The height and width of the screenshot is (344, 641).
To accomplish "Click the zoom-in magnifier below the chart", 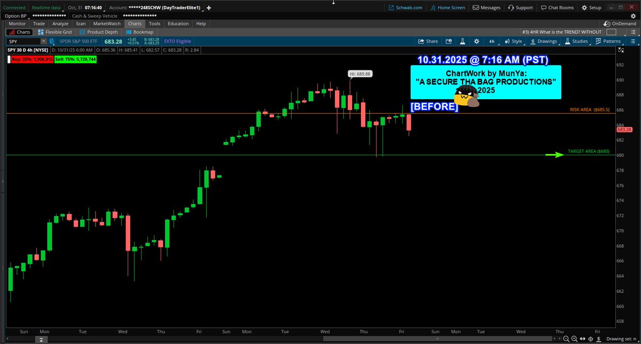I will pos(574,339).
